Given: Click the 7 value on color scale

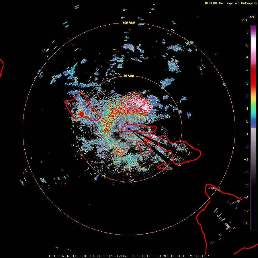Looking at the screenshot, I should point(247,32).
